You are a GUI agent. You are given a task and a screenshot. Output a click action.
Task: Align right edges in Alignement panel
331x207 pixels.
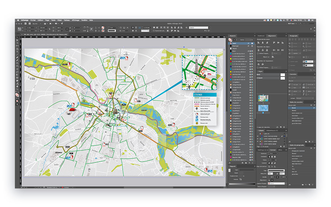tap(267, 43)
